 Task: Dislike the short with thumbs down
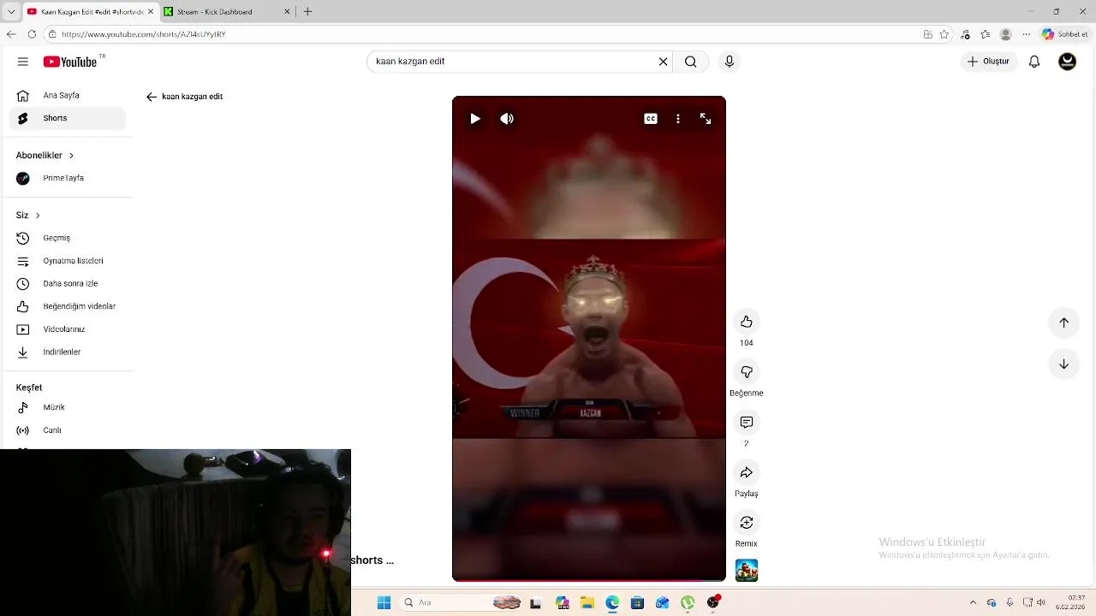[x=747, y=372]
